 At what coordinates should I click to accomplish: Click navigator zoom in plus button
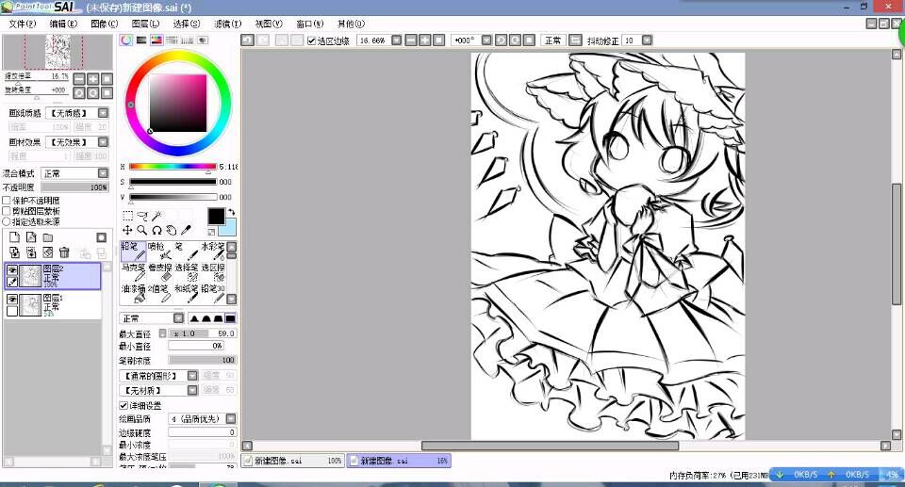[92, 79]
